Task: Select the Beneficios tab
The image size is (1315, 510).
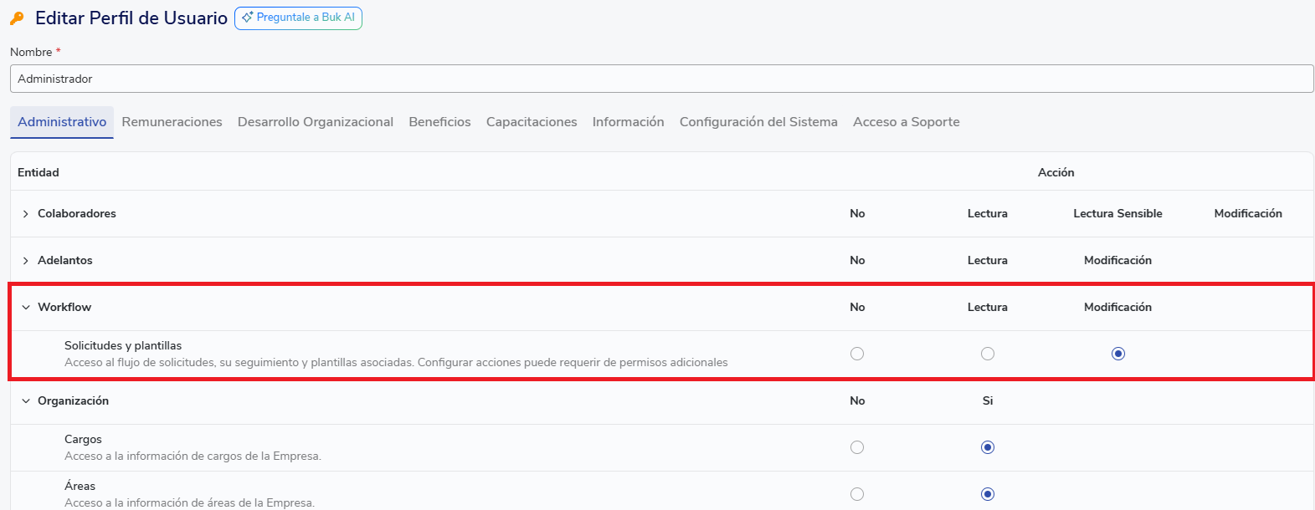Action: tap(439, 122)
